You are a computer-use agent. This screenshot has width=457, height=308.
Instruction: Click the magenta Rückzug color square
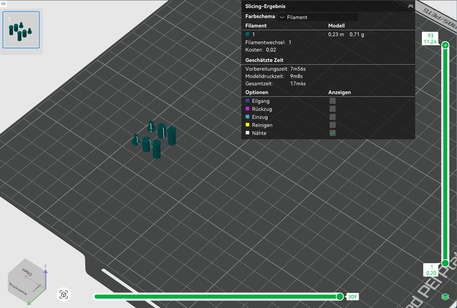tap(247, 109)
